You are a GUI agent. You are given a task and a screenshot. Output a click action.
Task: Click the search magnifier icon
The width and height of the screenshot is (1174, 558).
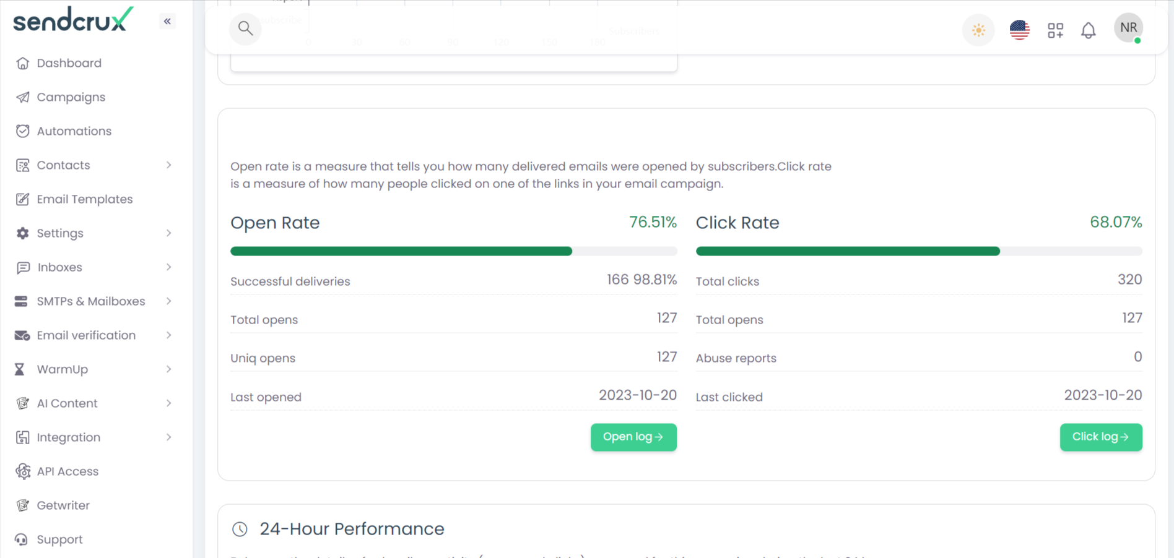coord(245,28)
